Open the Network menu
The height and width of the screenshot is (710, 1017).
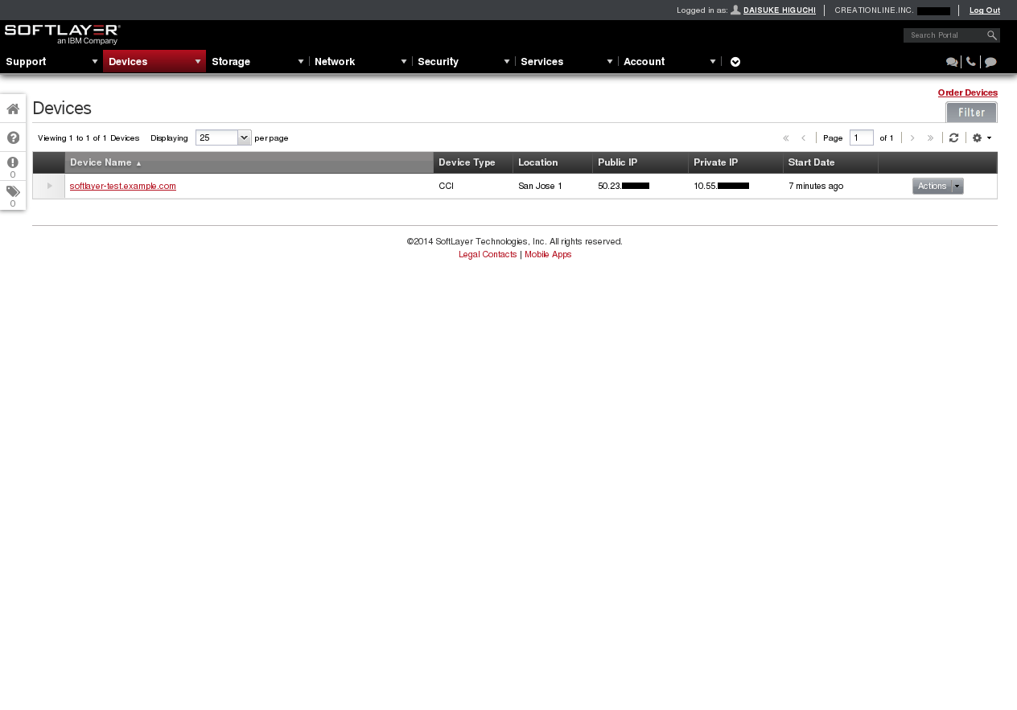[x=360, y=61]
